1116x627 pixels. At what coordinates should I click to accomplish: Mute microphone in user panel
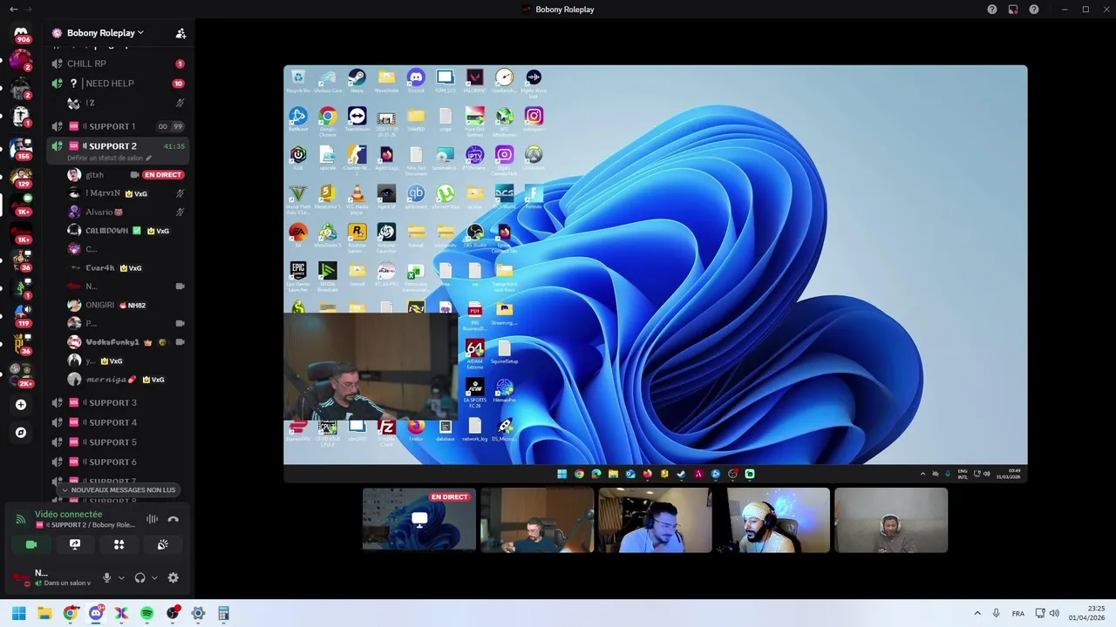tap(107, 577)
